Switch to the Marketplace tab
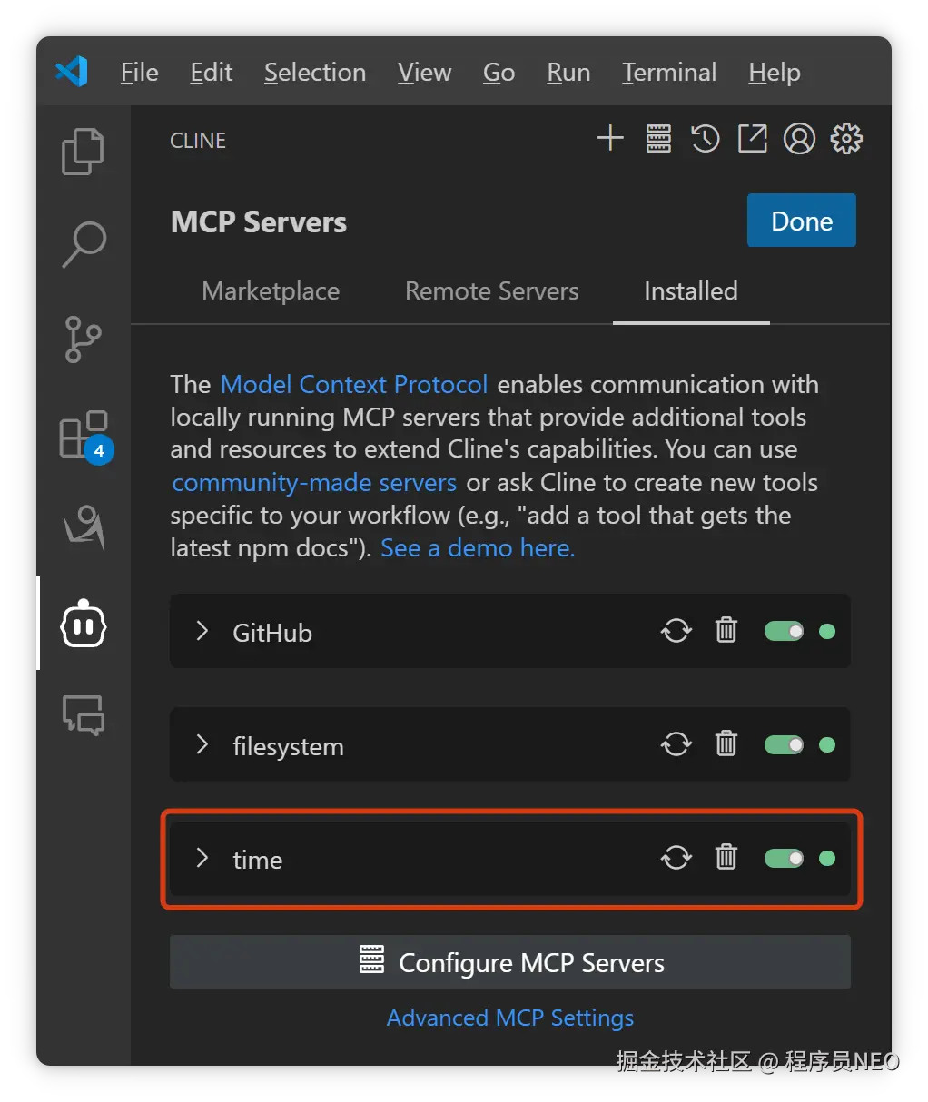 pyautogui.click(x=271, y=290)
